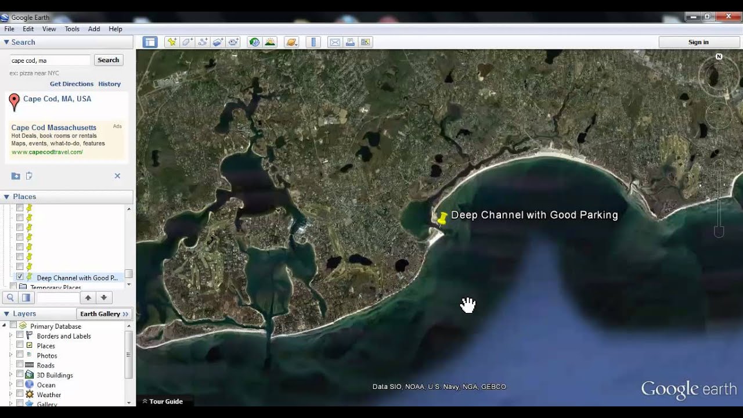Image resolution: width=743 pixels, height=418 pixels.
Task: Expand the Weather layer node
Action: pos(10,395)
